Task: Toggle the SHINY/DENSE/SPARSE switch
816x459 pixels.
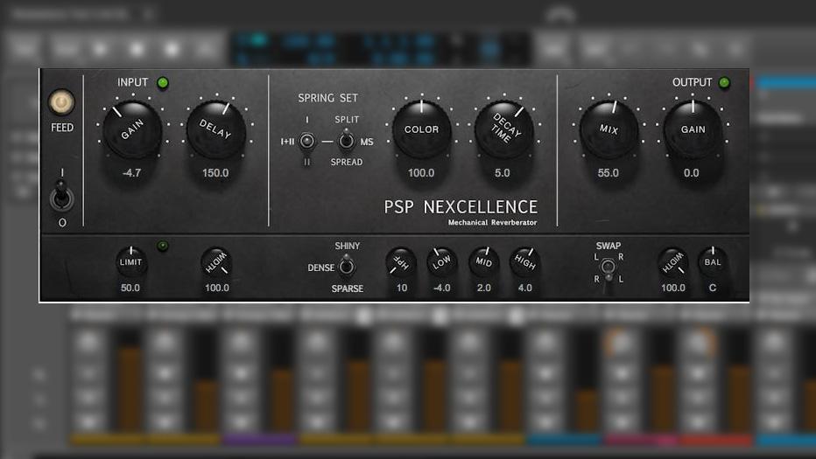Action: 347,267
